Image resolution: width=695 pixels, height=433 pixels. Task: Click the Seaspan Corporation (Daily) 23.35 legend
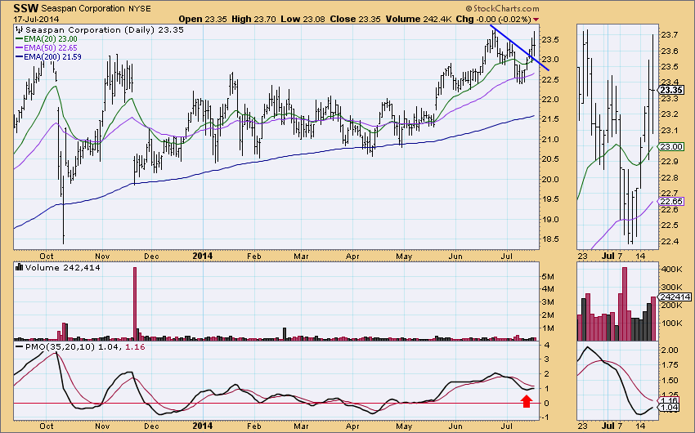tap(104, 29)
